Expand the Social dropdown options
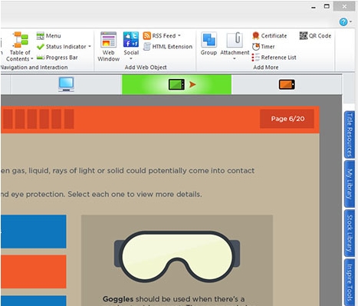The height and width of the screenshot is (306, 358). point(131,59)
